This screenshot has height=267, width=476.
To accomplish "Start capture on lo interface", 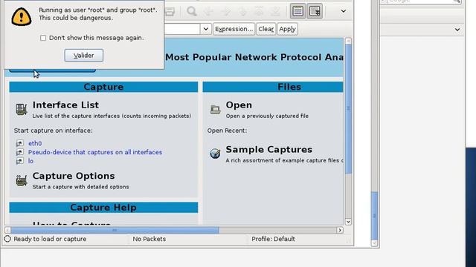I will (x=30, y=161).
